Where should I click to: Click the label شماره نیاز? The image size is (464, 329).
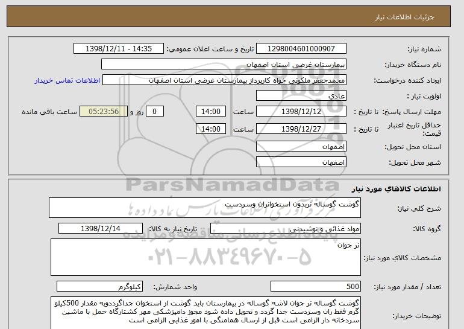coord(424,49)
